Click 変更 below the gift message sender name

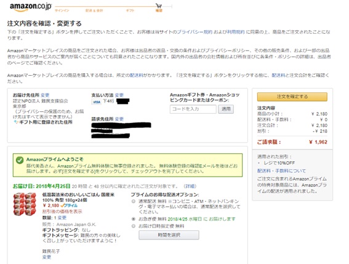pos(47,257)
